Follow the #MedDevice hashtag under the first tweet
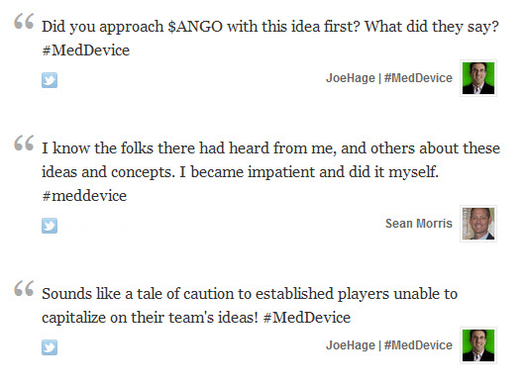526x388 pixels. point(86,50)
